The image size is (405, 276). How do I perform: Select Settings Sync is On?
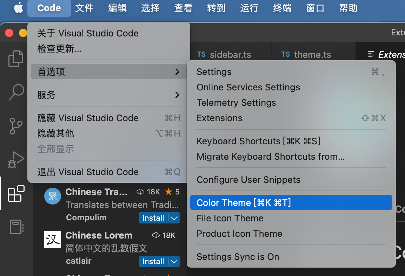click(x=291, y=257)
